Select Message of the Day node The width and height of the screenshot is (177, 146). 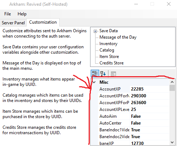118,37
